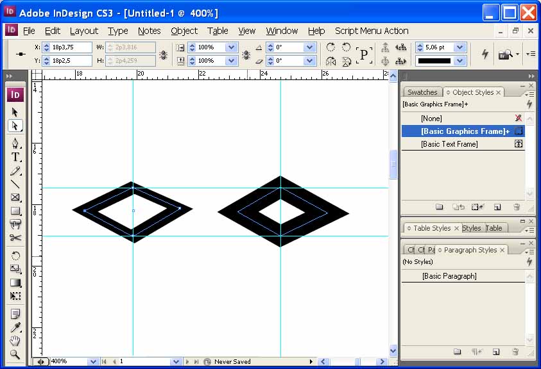The height and width of the screenshot is (369, 541).
Task: Select the Selection tool arrow
Action: [15, 112]
